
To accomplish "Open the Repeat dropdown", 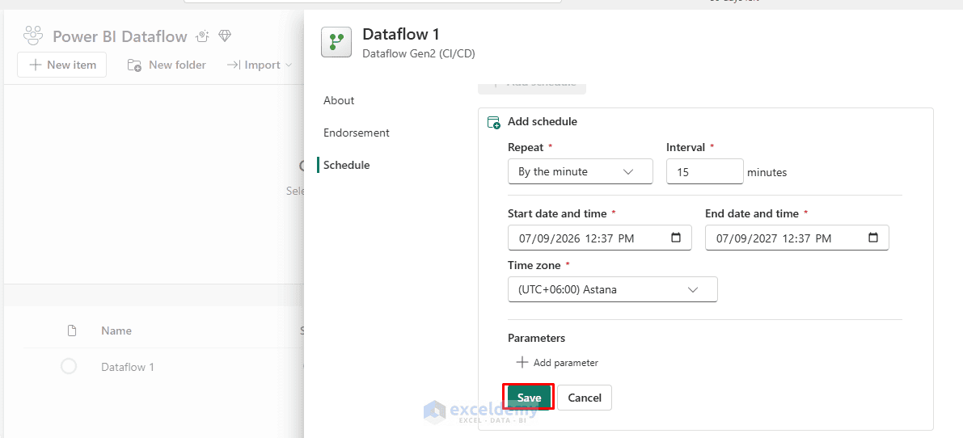I will coord(581,171).
